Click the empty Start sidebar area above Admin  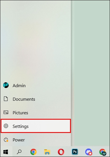[x=36, y=40]
